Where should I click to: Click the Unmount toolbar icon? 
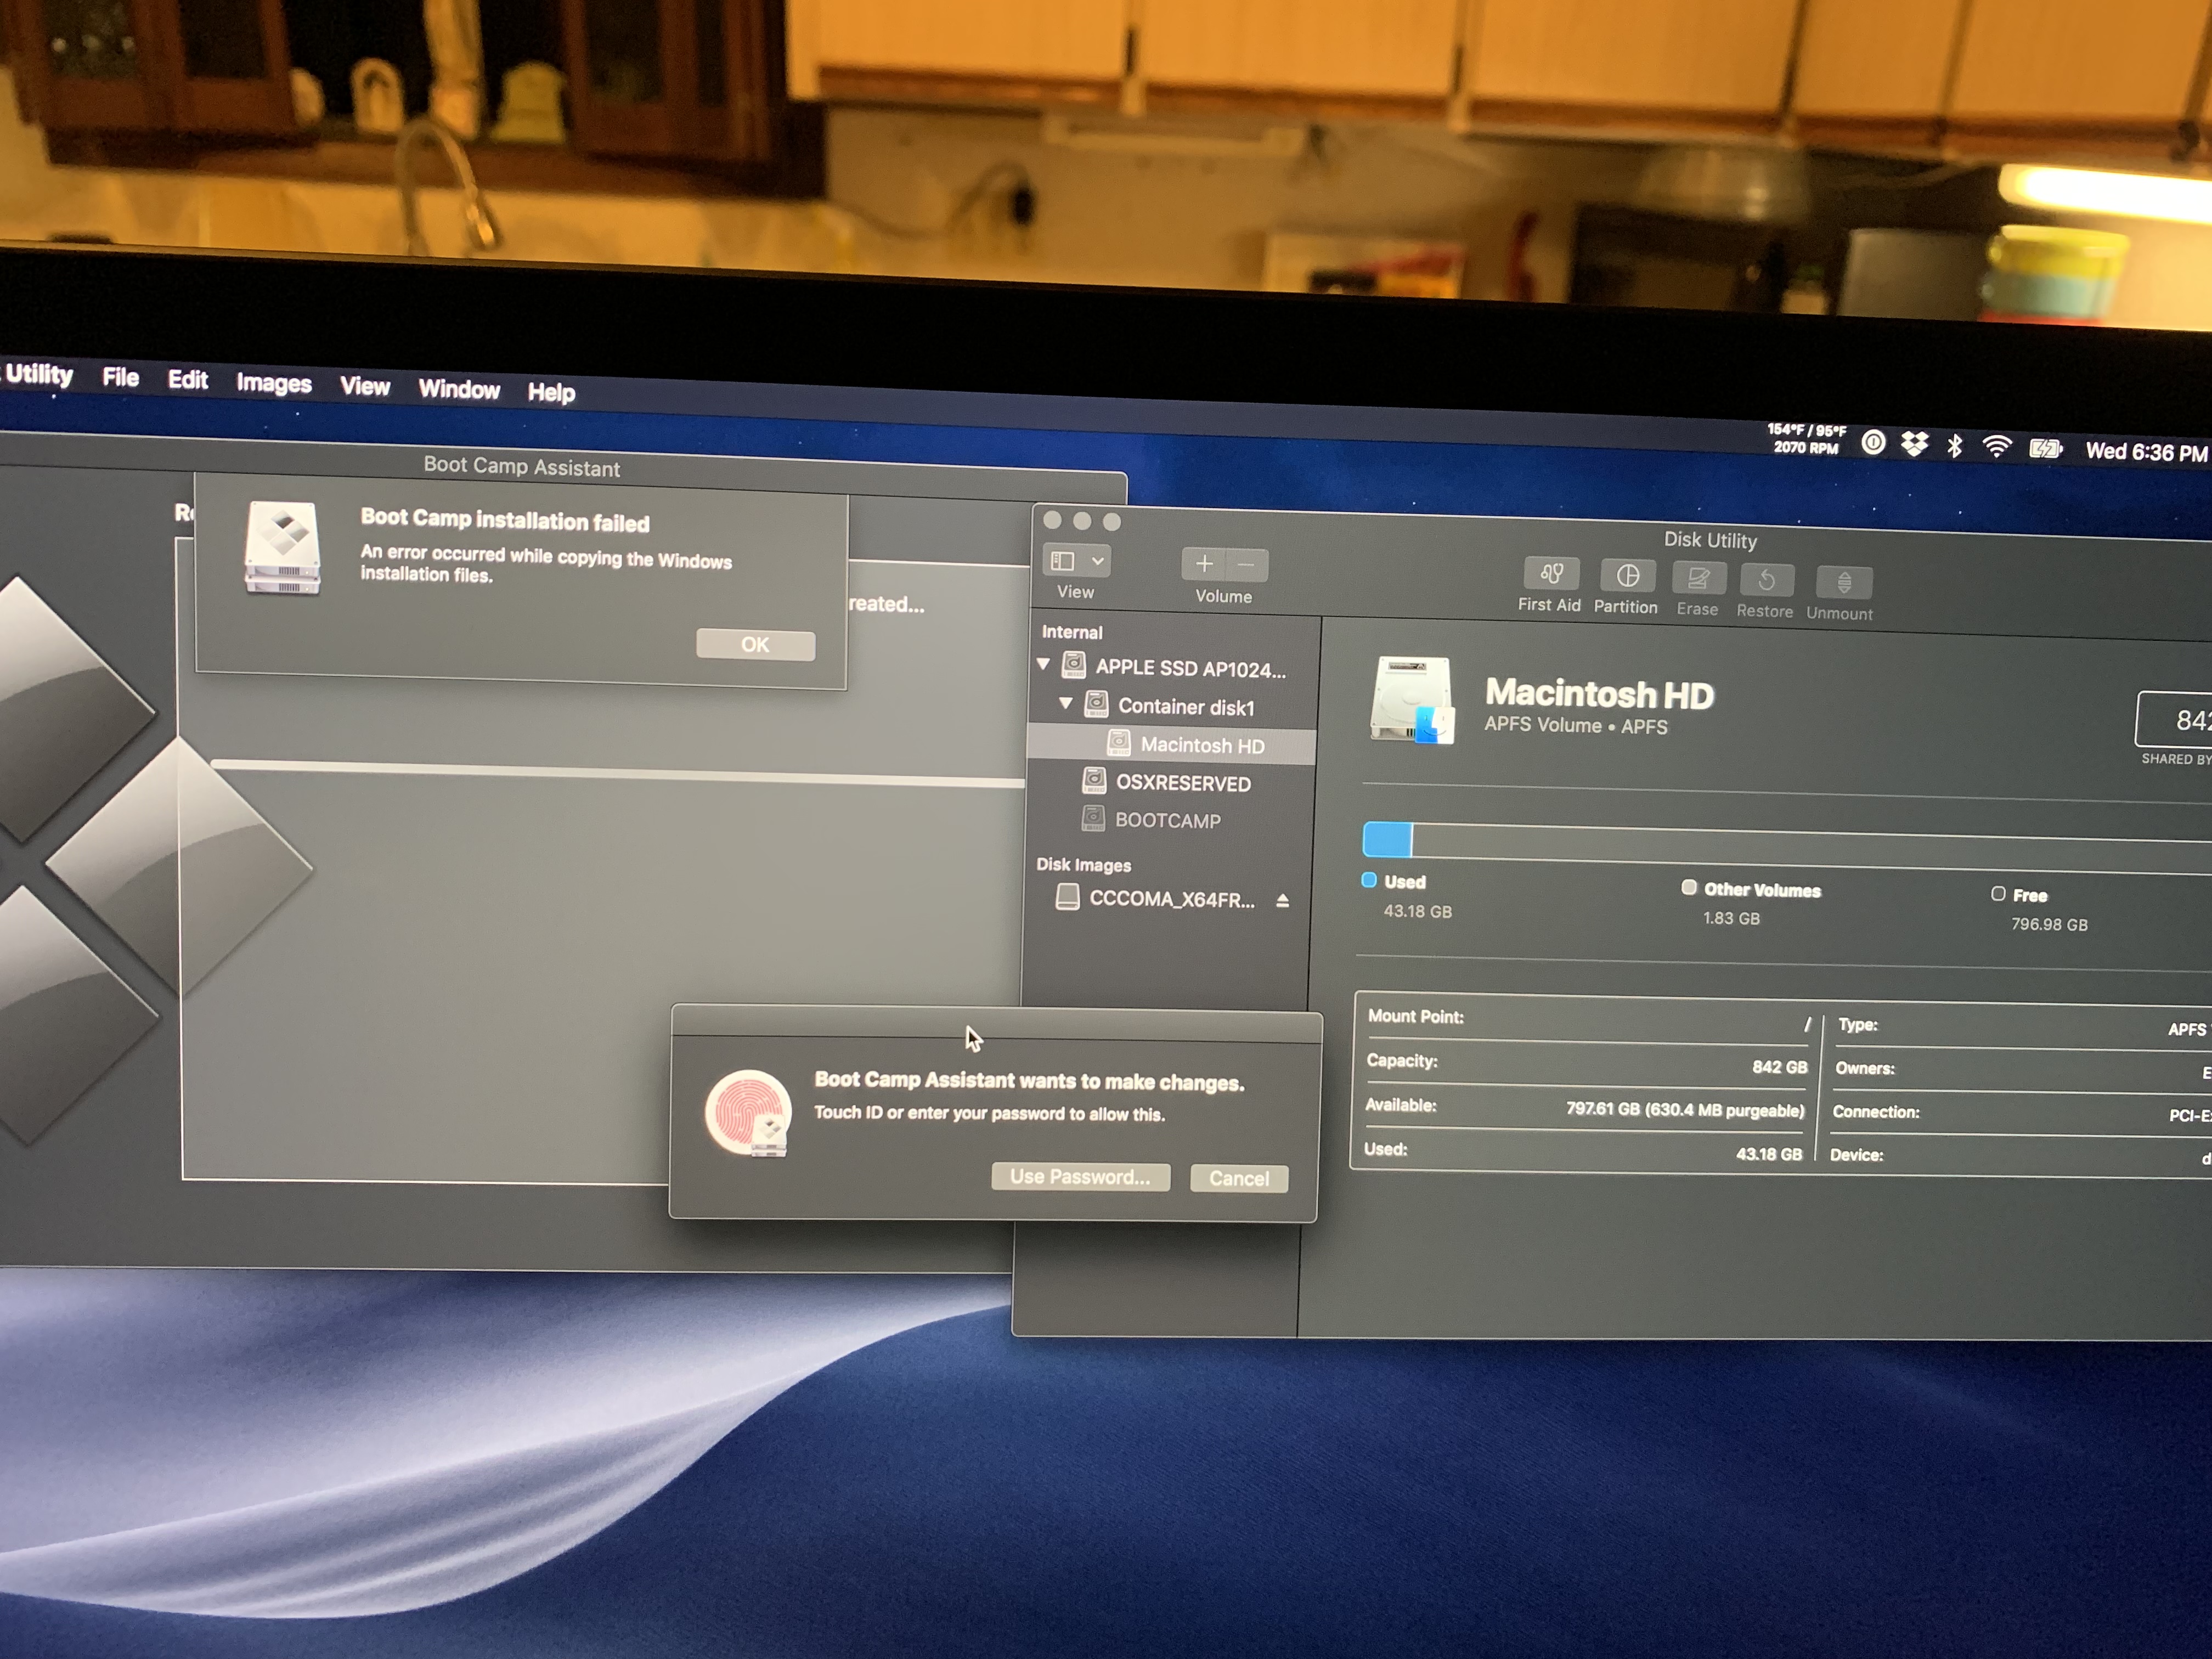pyautogui.click(x=1843, y=583)
